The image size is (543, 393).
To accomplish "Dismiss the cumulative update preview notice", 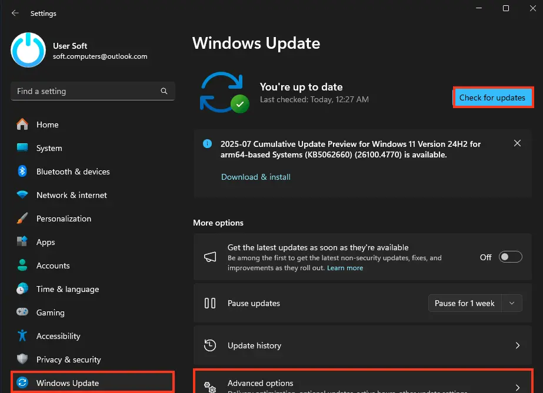I will [517, 143].
